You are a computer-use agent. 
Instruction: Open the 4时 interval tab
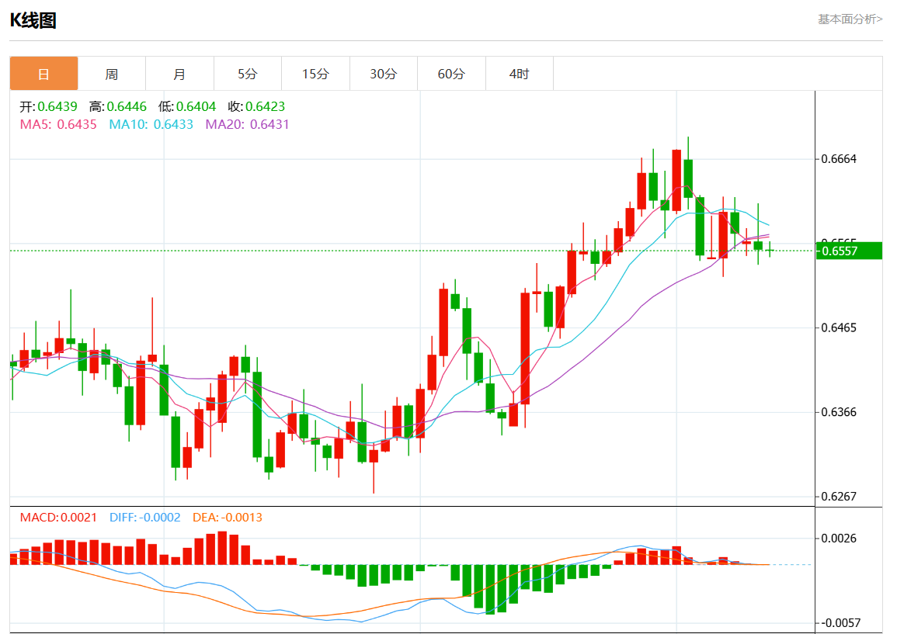click(x=520, y=74)
